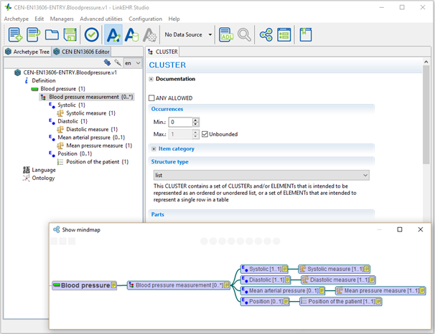Click the validate checkmark icon
Screen dimensions: 435x334
pyautogui.click(x=92, y=34)
